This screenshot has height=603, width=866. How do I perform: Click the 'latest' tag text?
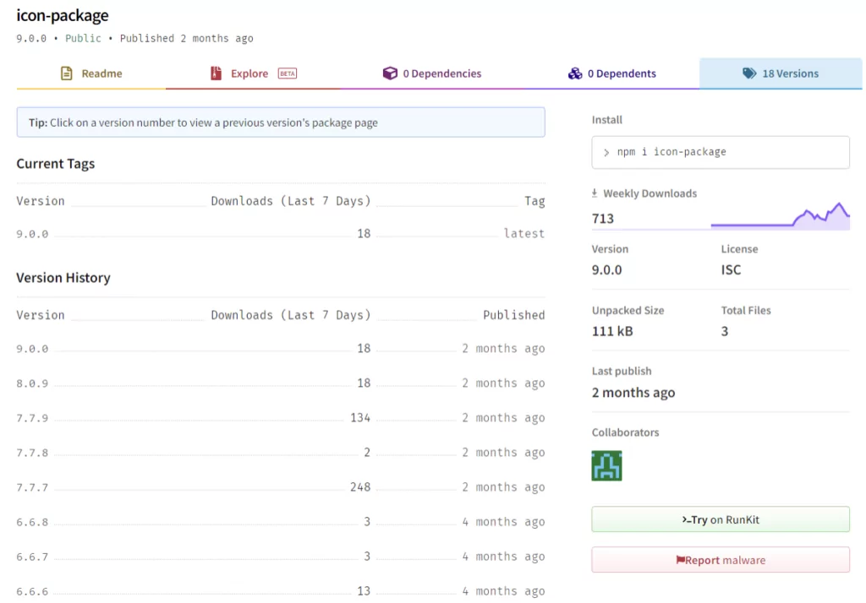(x=524, y=233)
